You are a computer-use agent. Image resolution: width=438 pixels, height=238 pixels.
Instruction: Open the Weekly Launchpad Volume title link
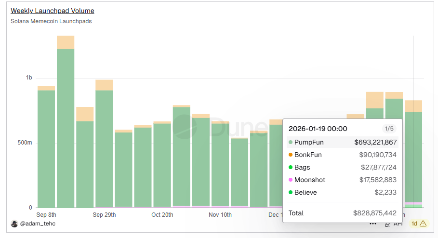53,11
